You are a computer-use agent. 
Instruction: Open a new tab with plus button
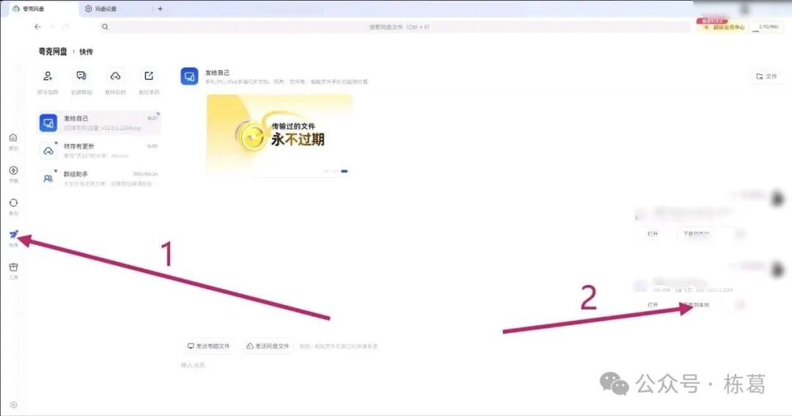pyautogui.click(x=161, y=9)
